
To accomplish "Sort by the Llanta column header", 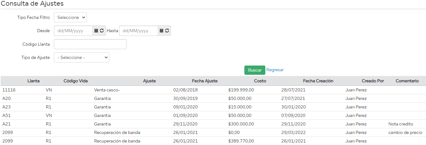I will click(33, 81).
